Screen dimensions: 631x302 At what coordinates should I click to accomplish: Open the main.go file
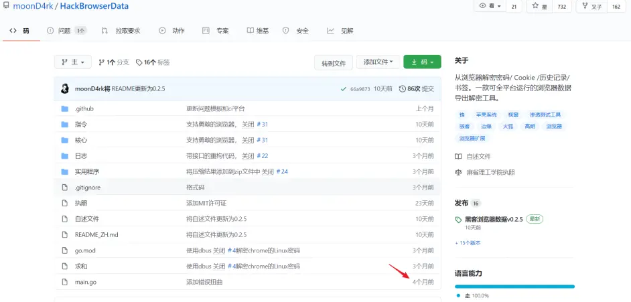(86, 282)
